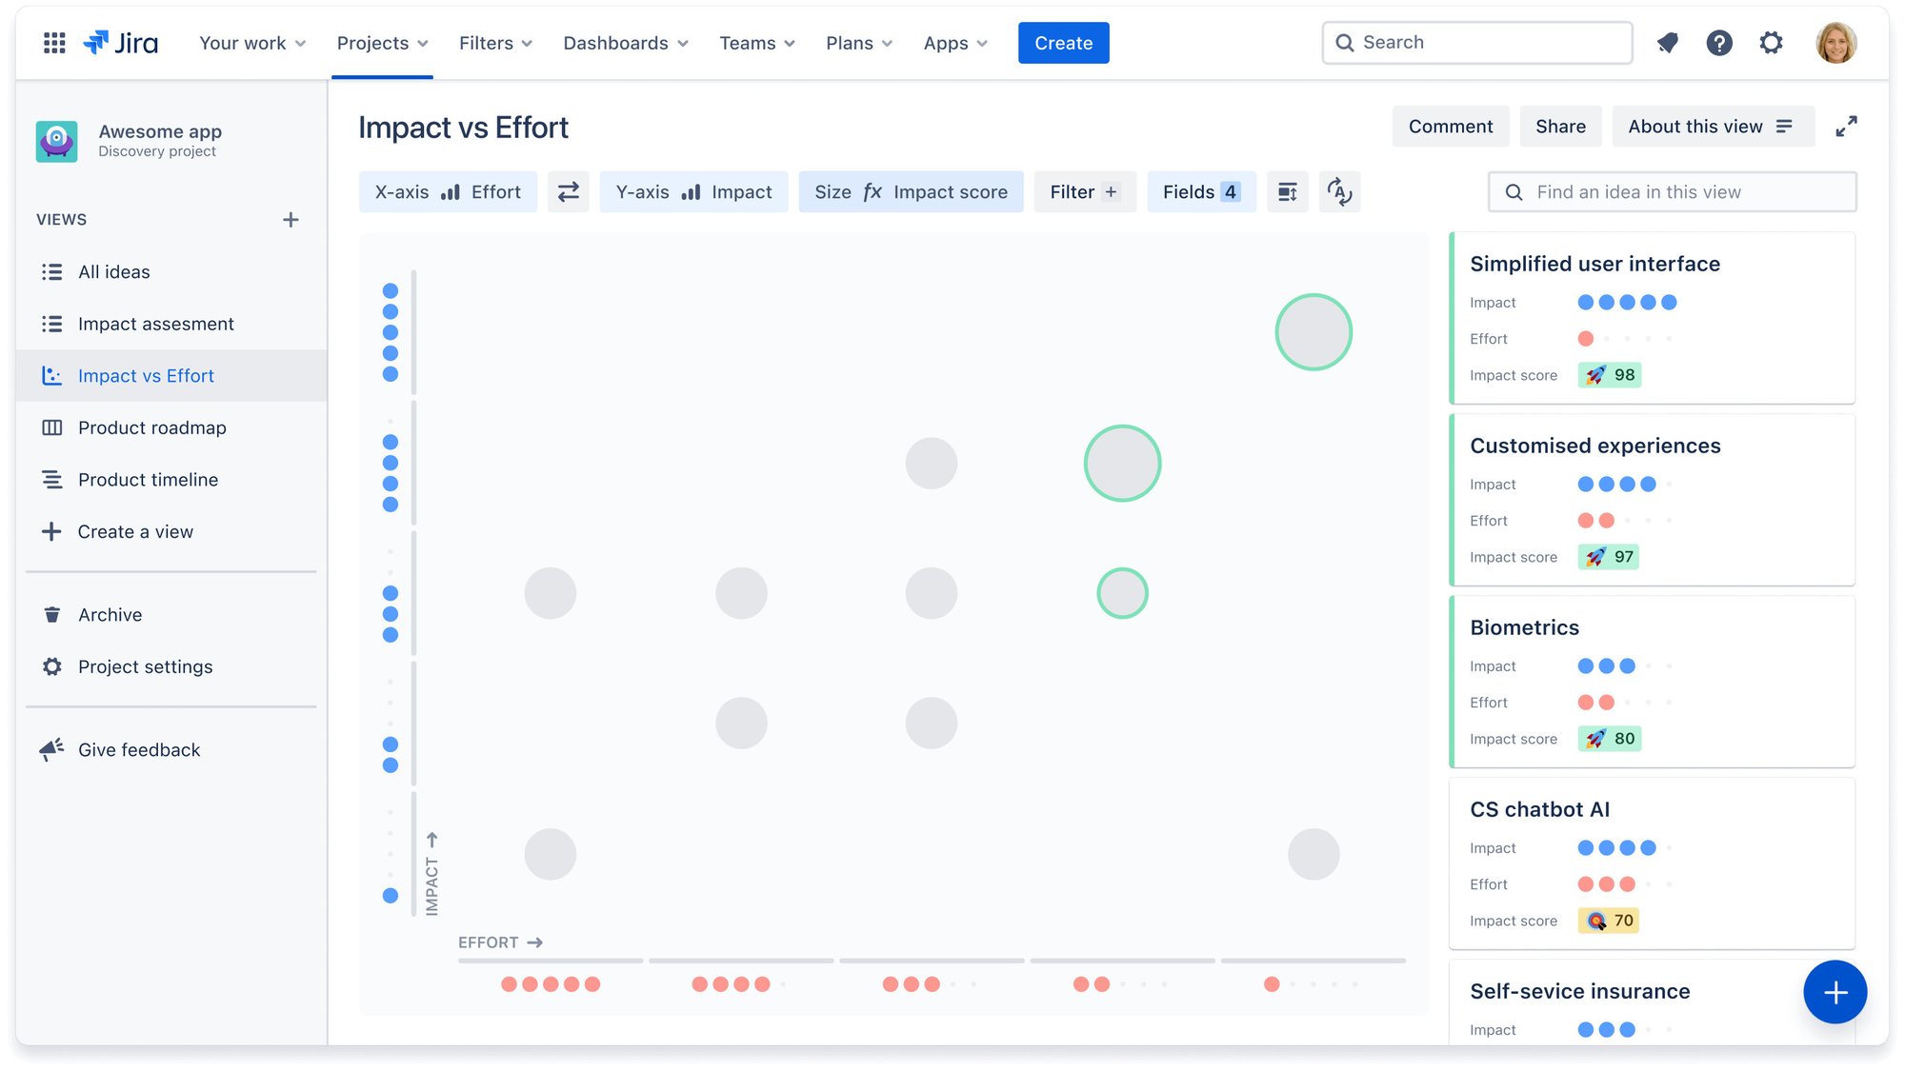The height and width of the screenshot is (1071, 1905).
Task: Click the Share button
Action: tap(1560, 127)
